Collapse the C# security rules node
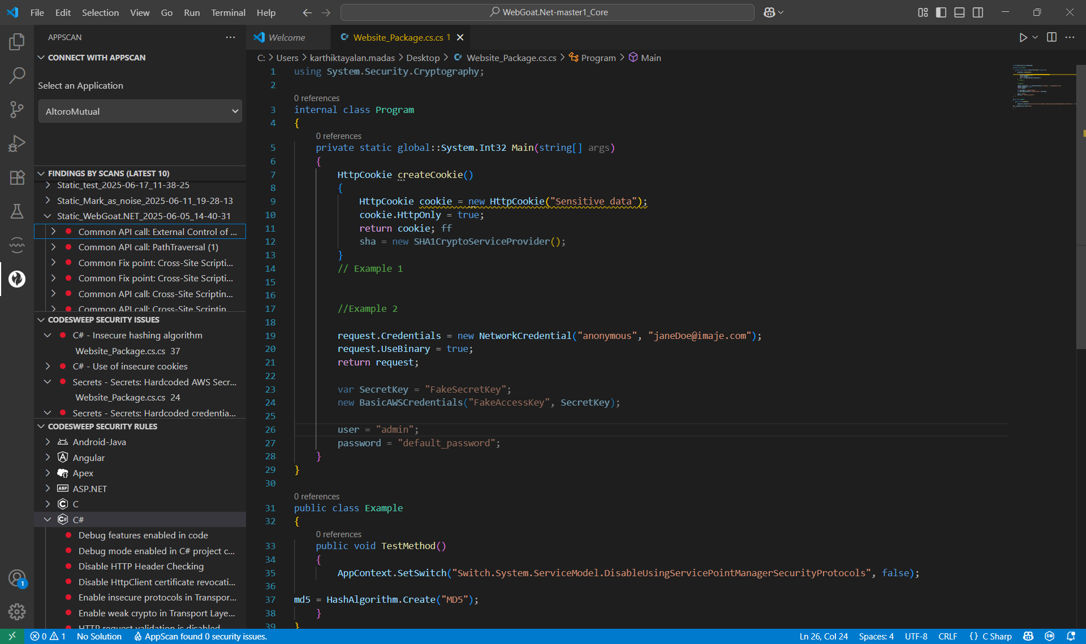The height and width of the screenshot is (644, 1086). pyautogui.click(x=48, y=520)
